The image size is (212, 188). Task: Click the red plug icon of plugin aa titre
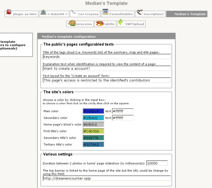[x=9, y=12]
